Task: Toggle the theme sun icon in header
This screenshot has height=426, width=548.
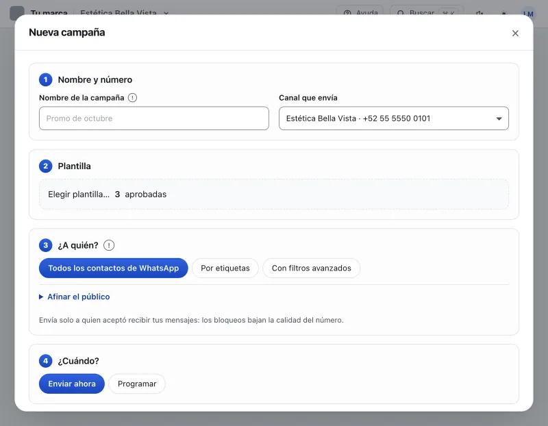Action: tap(503, 14)
